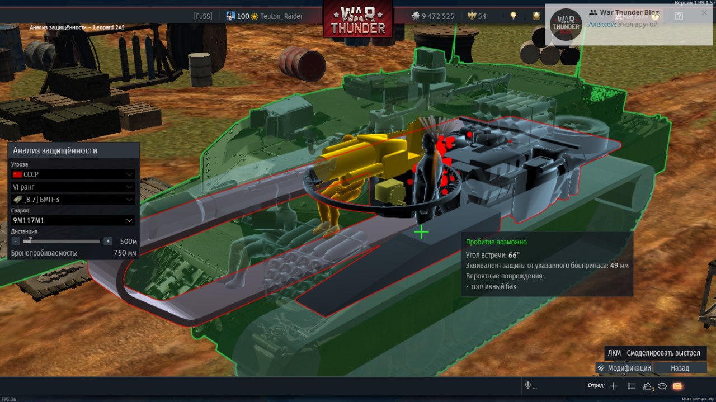Screen dimensions: 716x402
Task: Open Golden Eagles balance 54
Action: [x=477, y=16]
